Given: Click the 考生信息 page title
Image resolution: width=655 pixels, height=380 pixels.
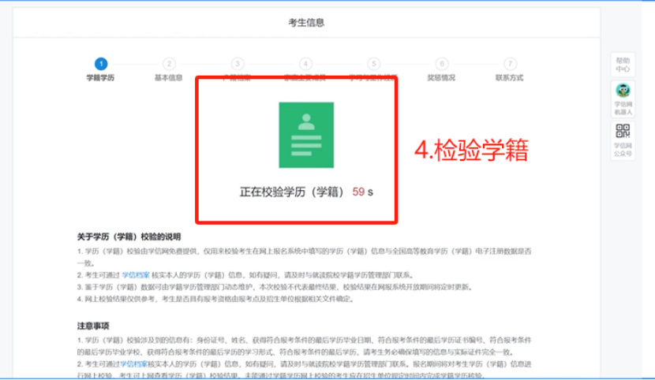Looking at the screenshot, I should point(306,23).
